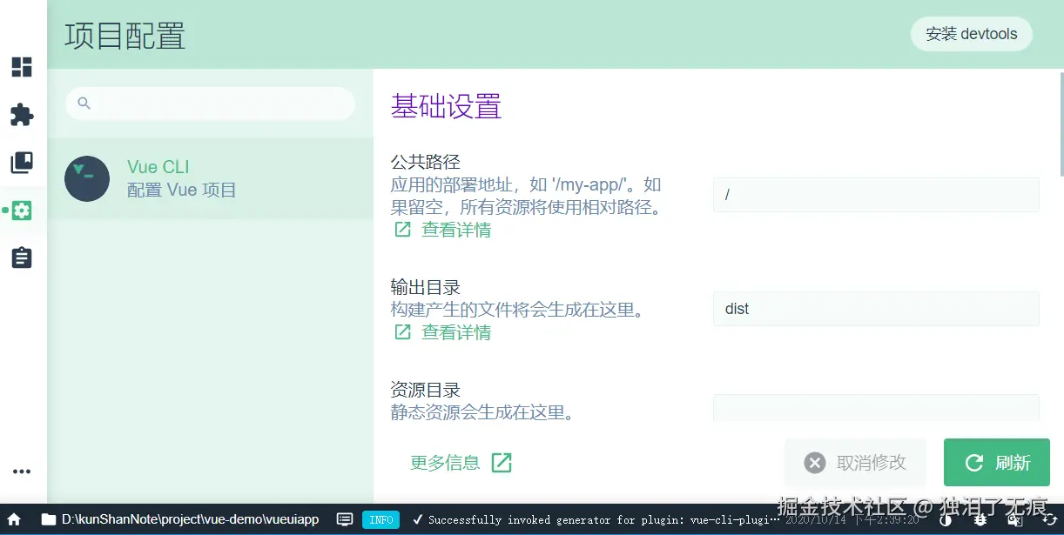The height and width of the screenshot is (535, 1064).
Task: Click the translate icon in status bar
Action: (1014, 519)
